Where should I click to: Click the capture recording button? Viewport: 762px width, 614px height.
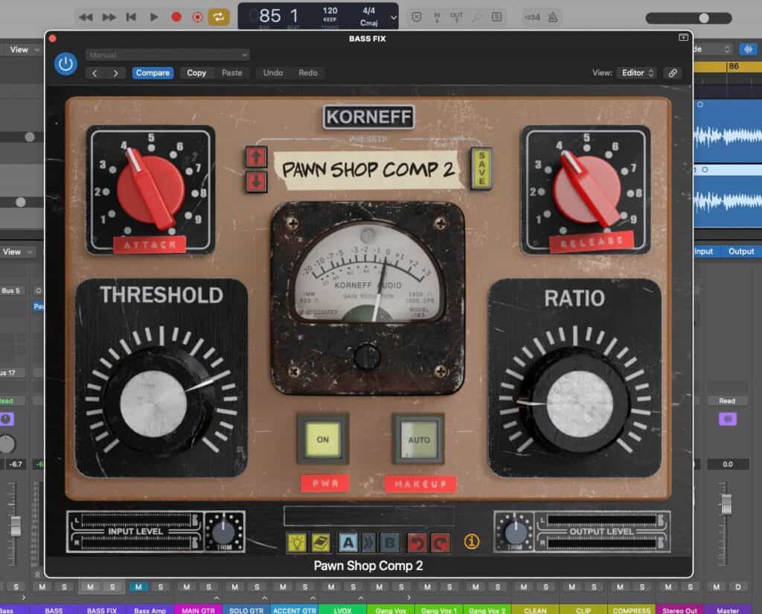pyautogui.click(x=197, y=17)
